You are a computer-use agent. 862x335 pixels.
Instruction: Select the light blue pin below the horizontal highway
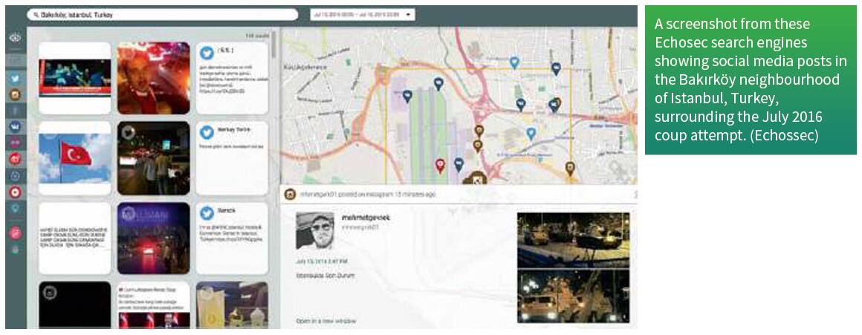[x=531, y=134]
